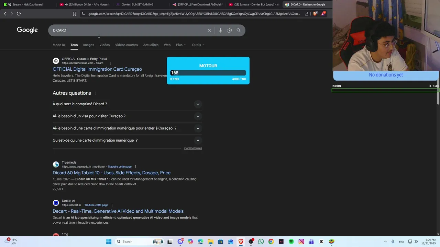Submit search using the magnifier icon
This screenshot has width=440, height=247.
[x=239, y=31]
